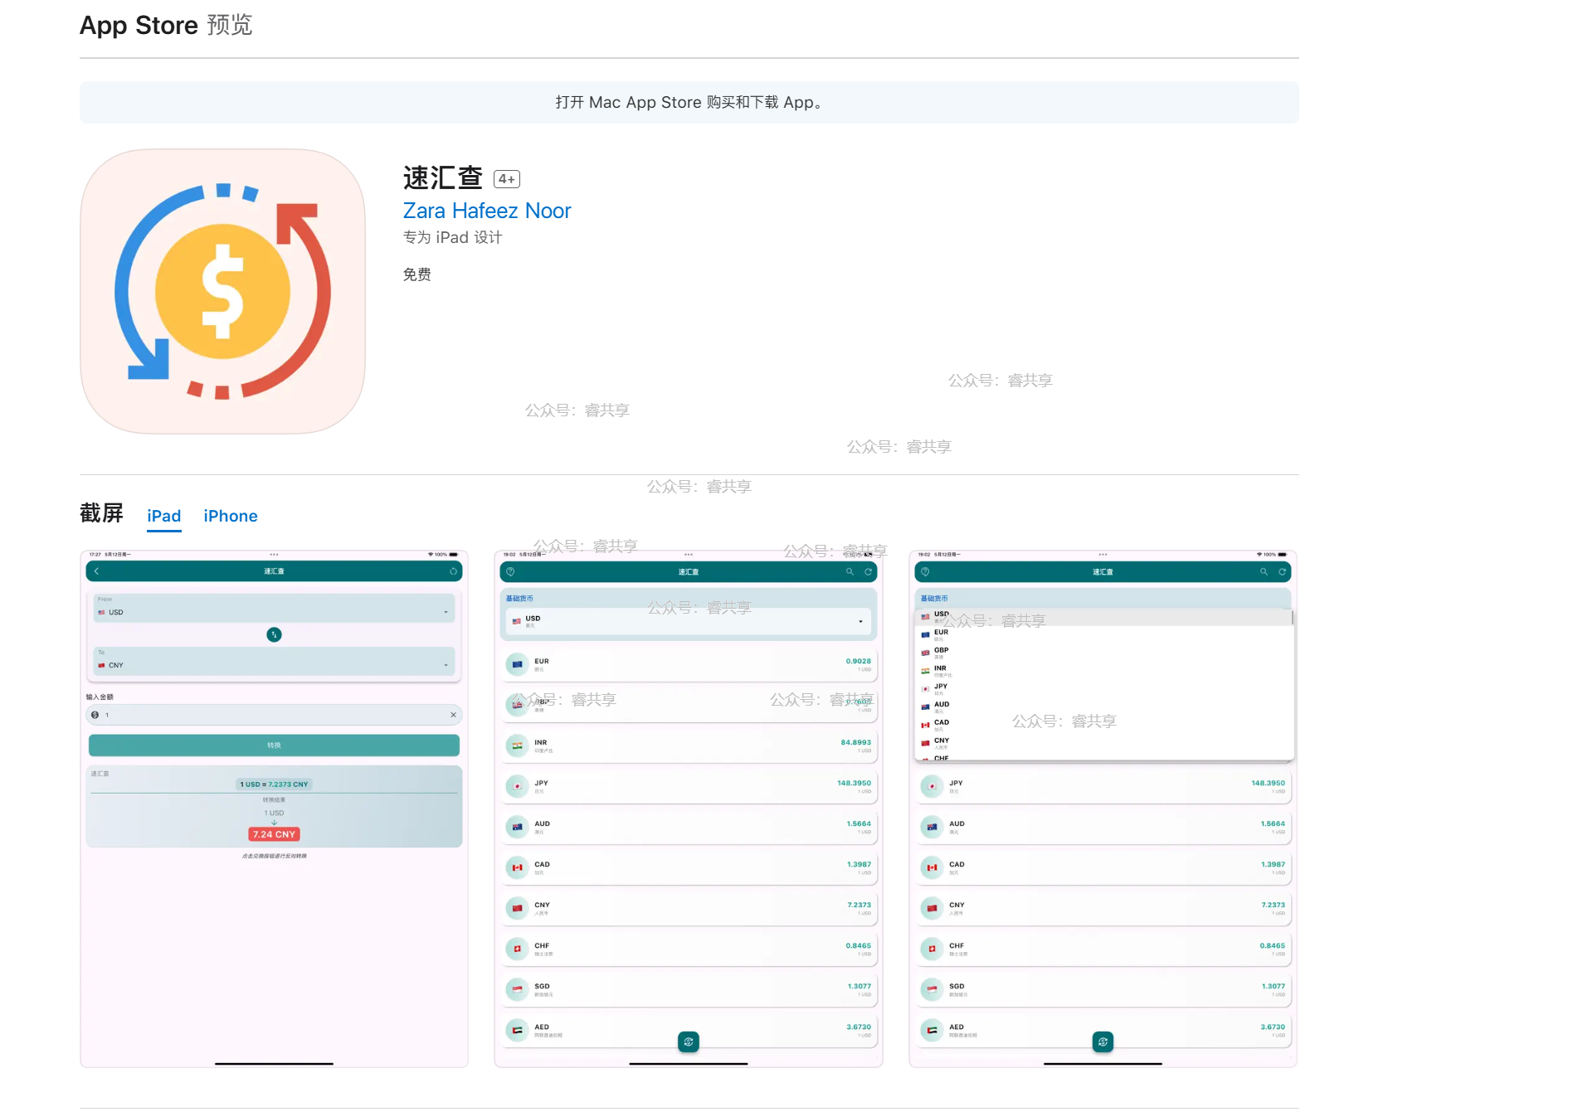
Task: Expand the To CNY dropdown
Action: (274, 661)
